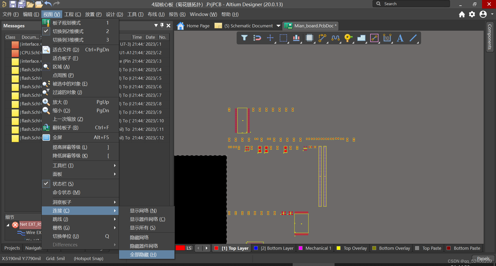Open the Messages panel options dropdown arrow
Screen dimensions: 496x266
[156, 25]
